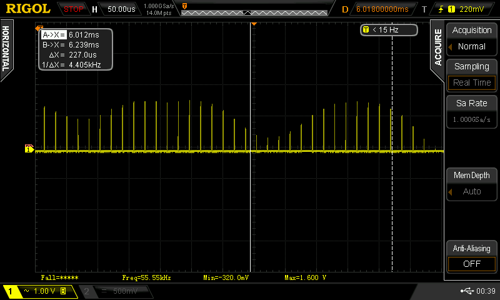Click the T trigger label in the top bar
This screenshot has width=500, height=300.
(x=424, y=9)
